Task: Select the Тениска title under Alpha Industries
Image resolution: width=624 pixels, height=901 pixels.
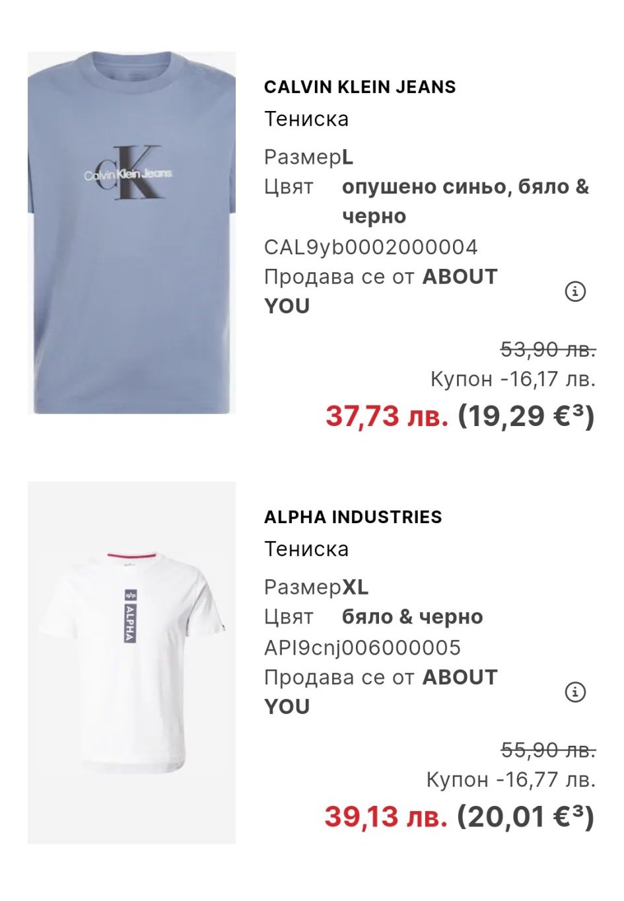Action: click(306, 550)
